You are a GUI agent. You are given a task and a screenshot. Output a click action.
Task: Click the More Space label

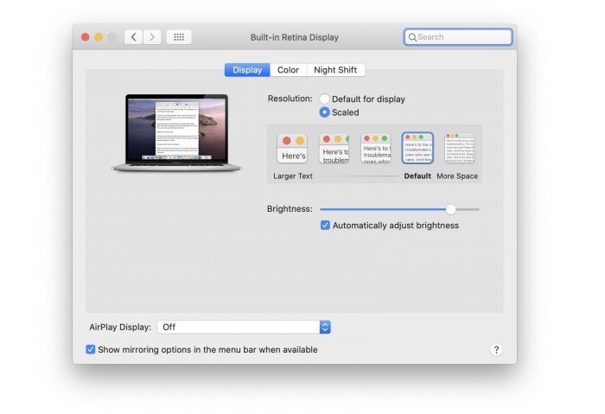[x=457, y=176]
